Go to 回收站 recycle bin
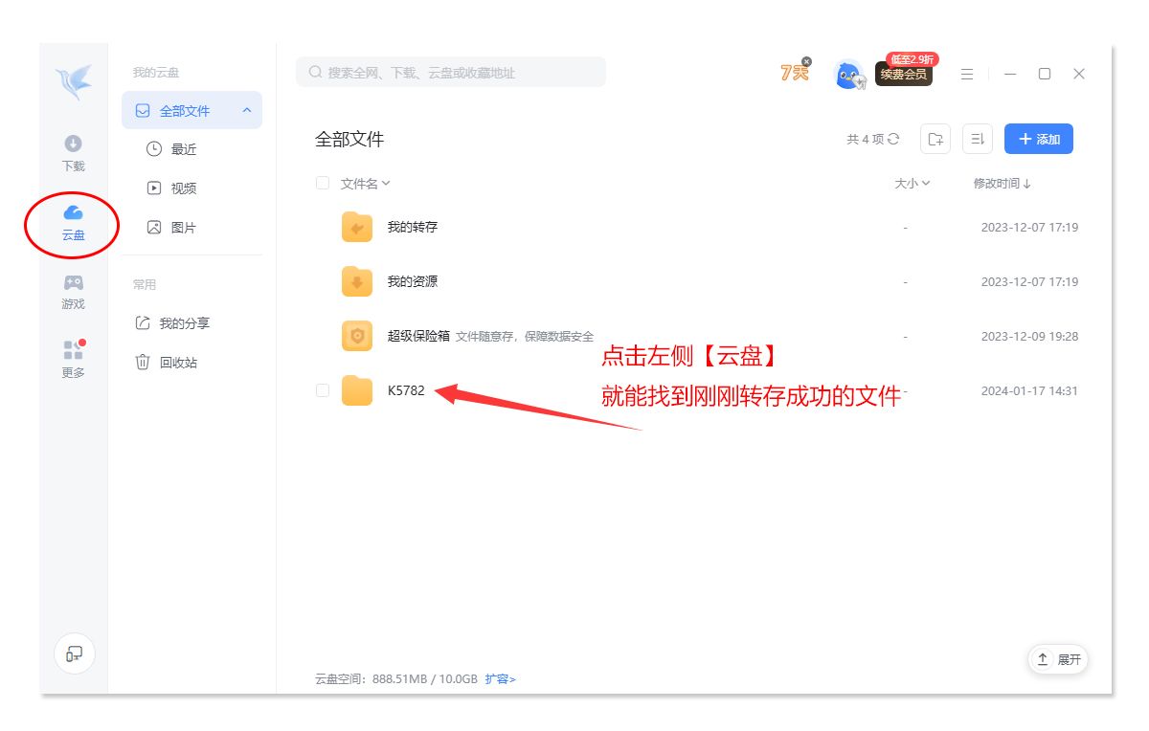 [x=178, y=363]
